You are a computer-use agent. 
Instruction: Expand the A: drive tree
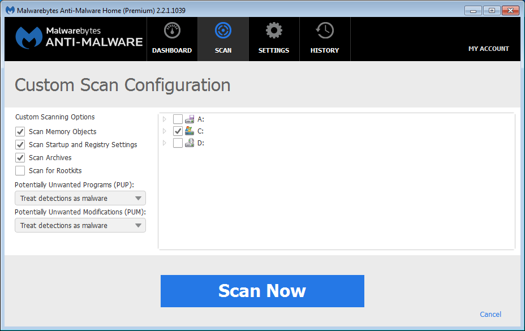pyautogui.click(x=165, y=119)
